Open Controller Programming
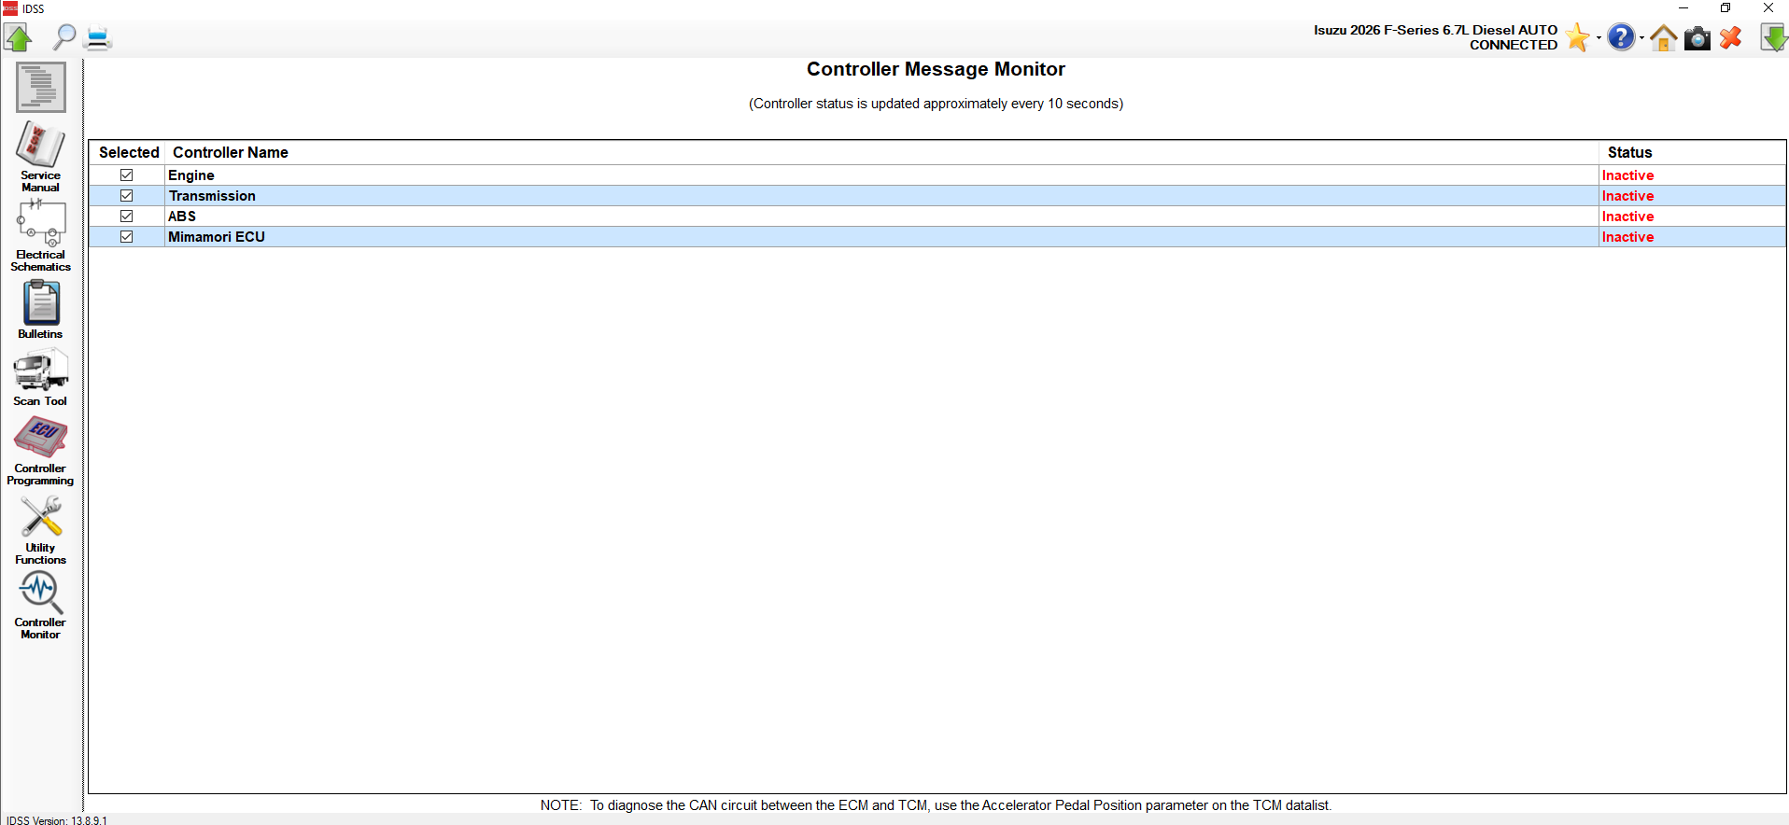The height and width of the screenshot is (825, 1789). (x=40, y=451)
